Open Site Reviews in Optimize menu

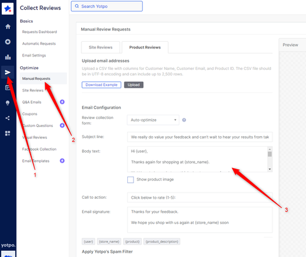click(x=33, y=90)
